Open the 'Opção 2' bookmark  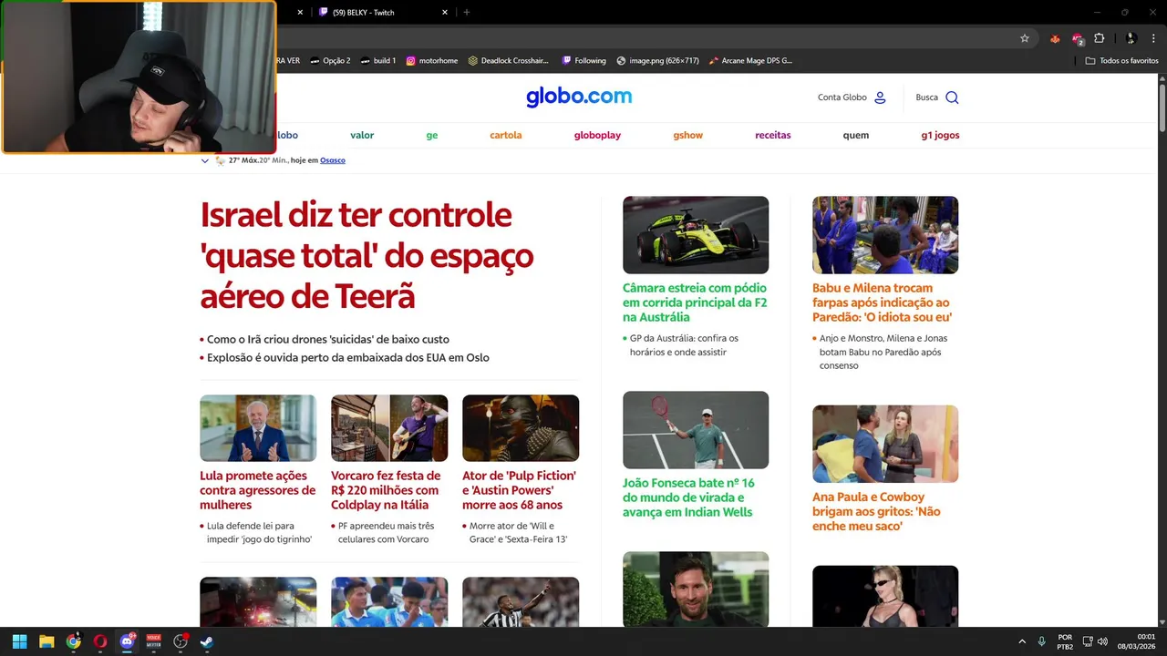[x=330, y=61]
